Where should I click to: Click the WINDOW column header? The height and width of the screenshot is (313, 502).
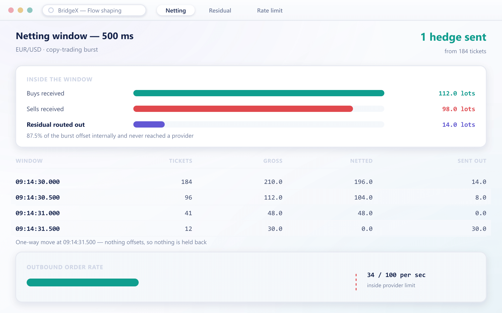[x=29, y=161]
